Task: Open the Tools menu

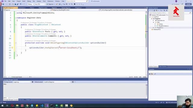Action: tap(44, 1)
